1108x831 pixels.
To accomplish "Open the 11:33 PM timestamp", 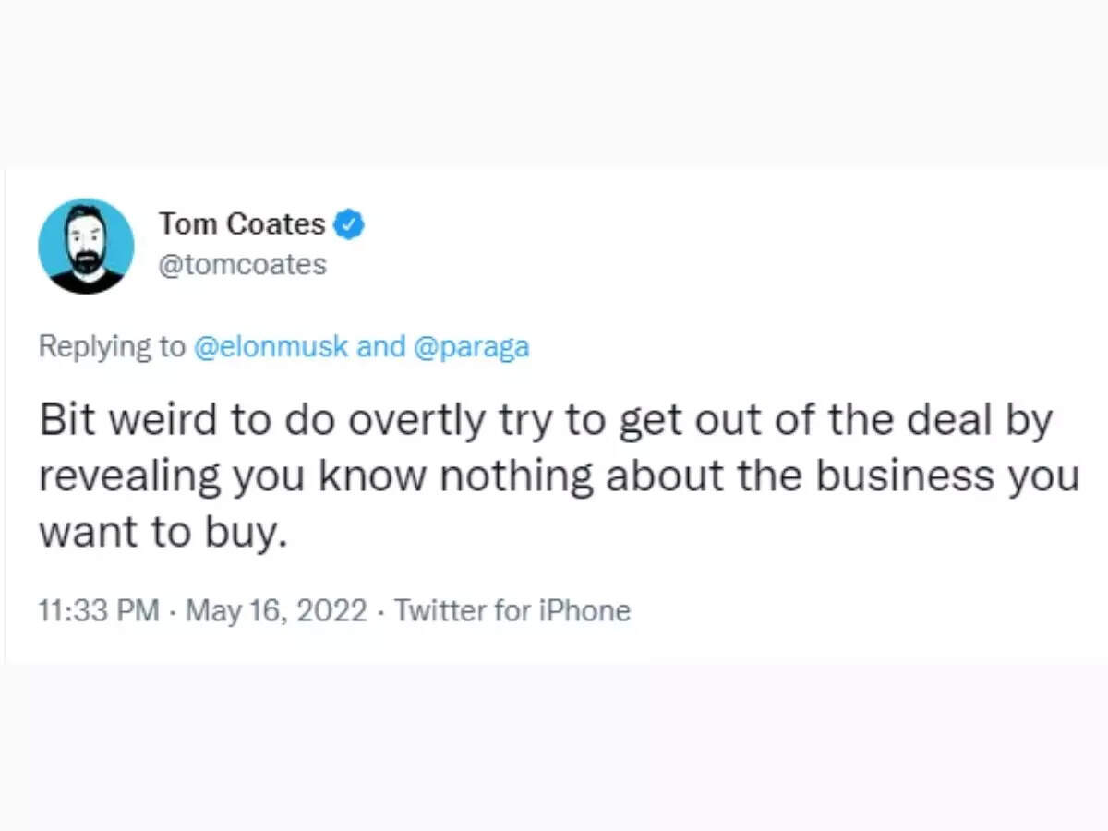I will (x=99, y=611).
